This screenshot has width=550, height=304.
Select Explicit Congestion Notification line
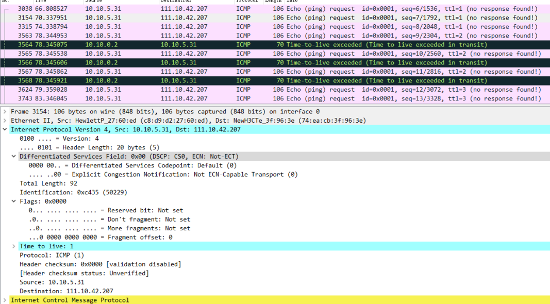click(x=163, y=175)
